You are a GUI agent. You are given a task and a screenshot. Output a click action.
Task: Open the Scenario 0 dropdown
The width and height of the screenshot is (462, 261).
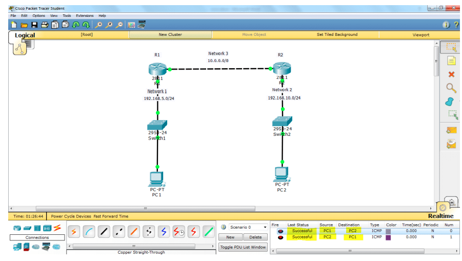[248, 227]
